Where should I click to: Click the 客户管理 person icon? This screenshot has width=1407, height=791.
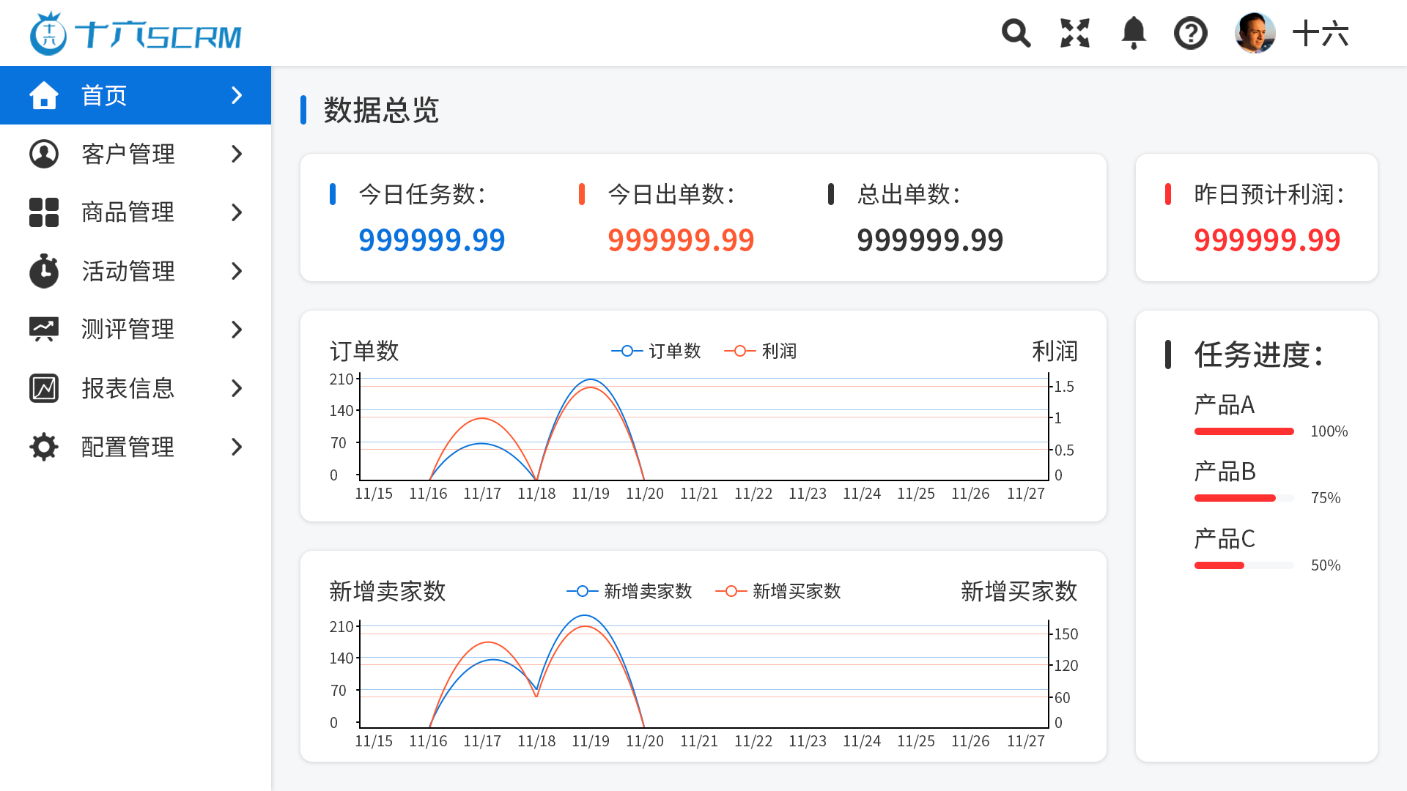click(44, 154)
